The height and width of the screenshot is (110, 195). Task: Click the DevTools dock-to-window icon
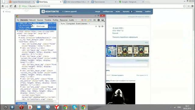pyautogui.click(x=103, y=20)
